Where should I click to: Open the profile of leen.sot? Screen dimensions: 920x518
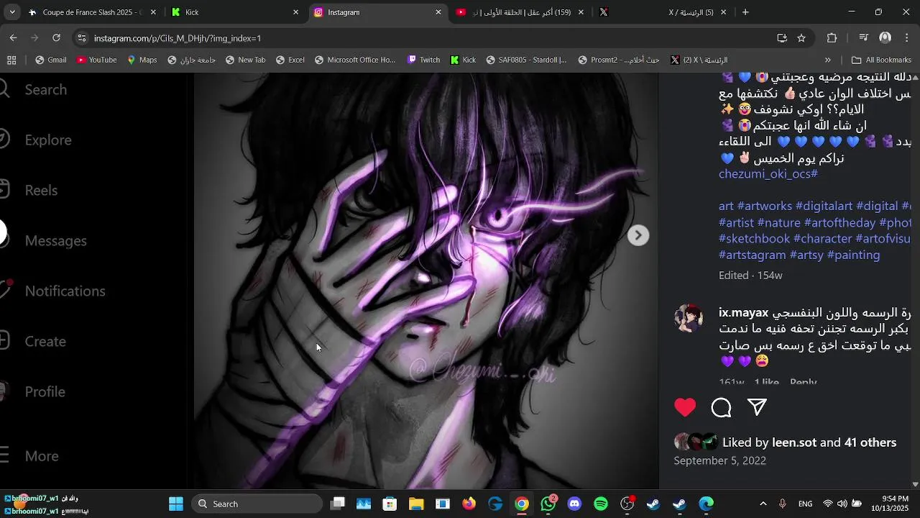tap(794, 442)
